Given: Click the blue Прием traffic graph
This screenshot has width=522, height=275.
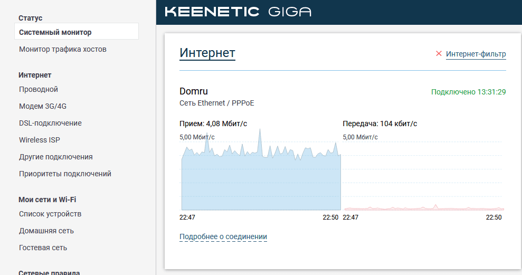Looking at the screenshot, I should 261,179.
